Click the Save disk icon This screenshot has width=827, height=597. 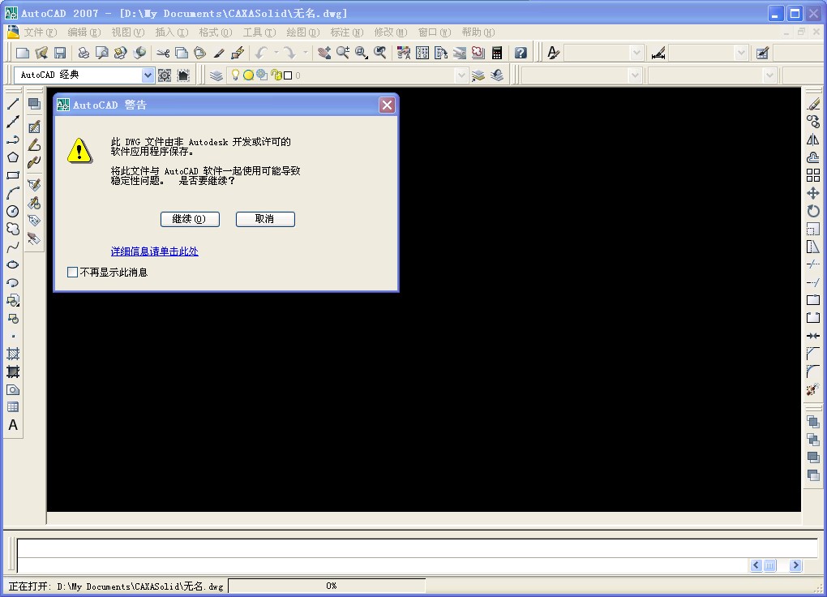[x=60, y=53]
